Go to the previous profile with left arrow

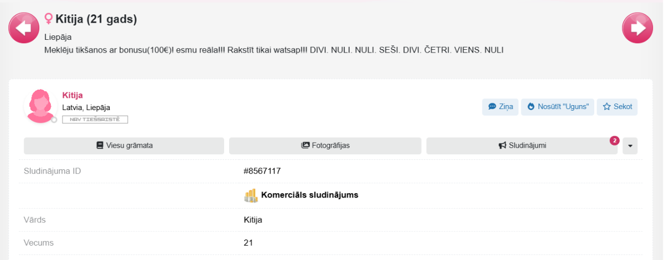point(23,28)
